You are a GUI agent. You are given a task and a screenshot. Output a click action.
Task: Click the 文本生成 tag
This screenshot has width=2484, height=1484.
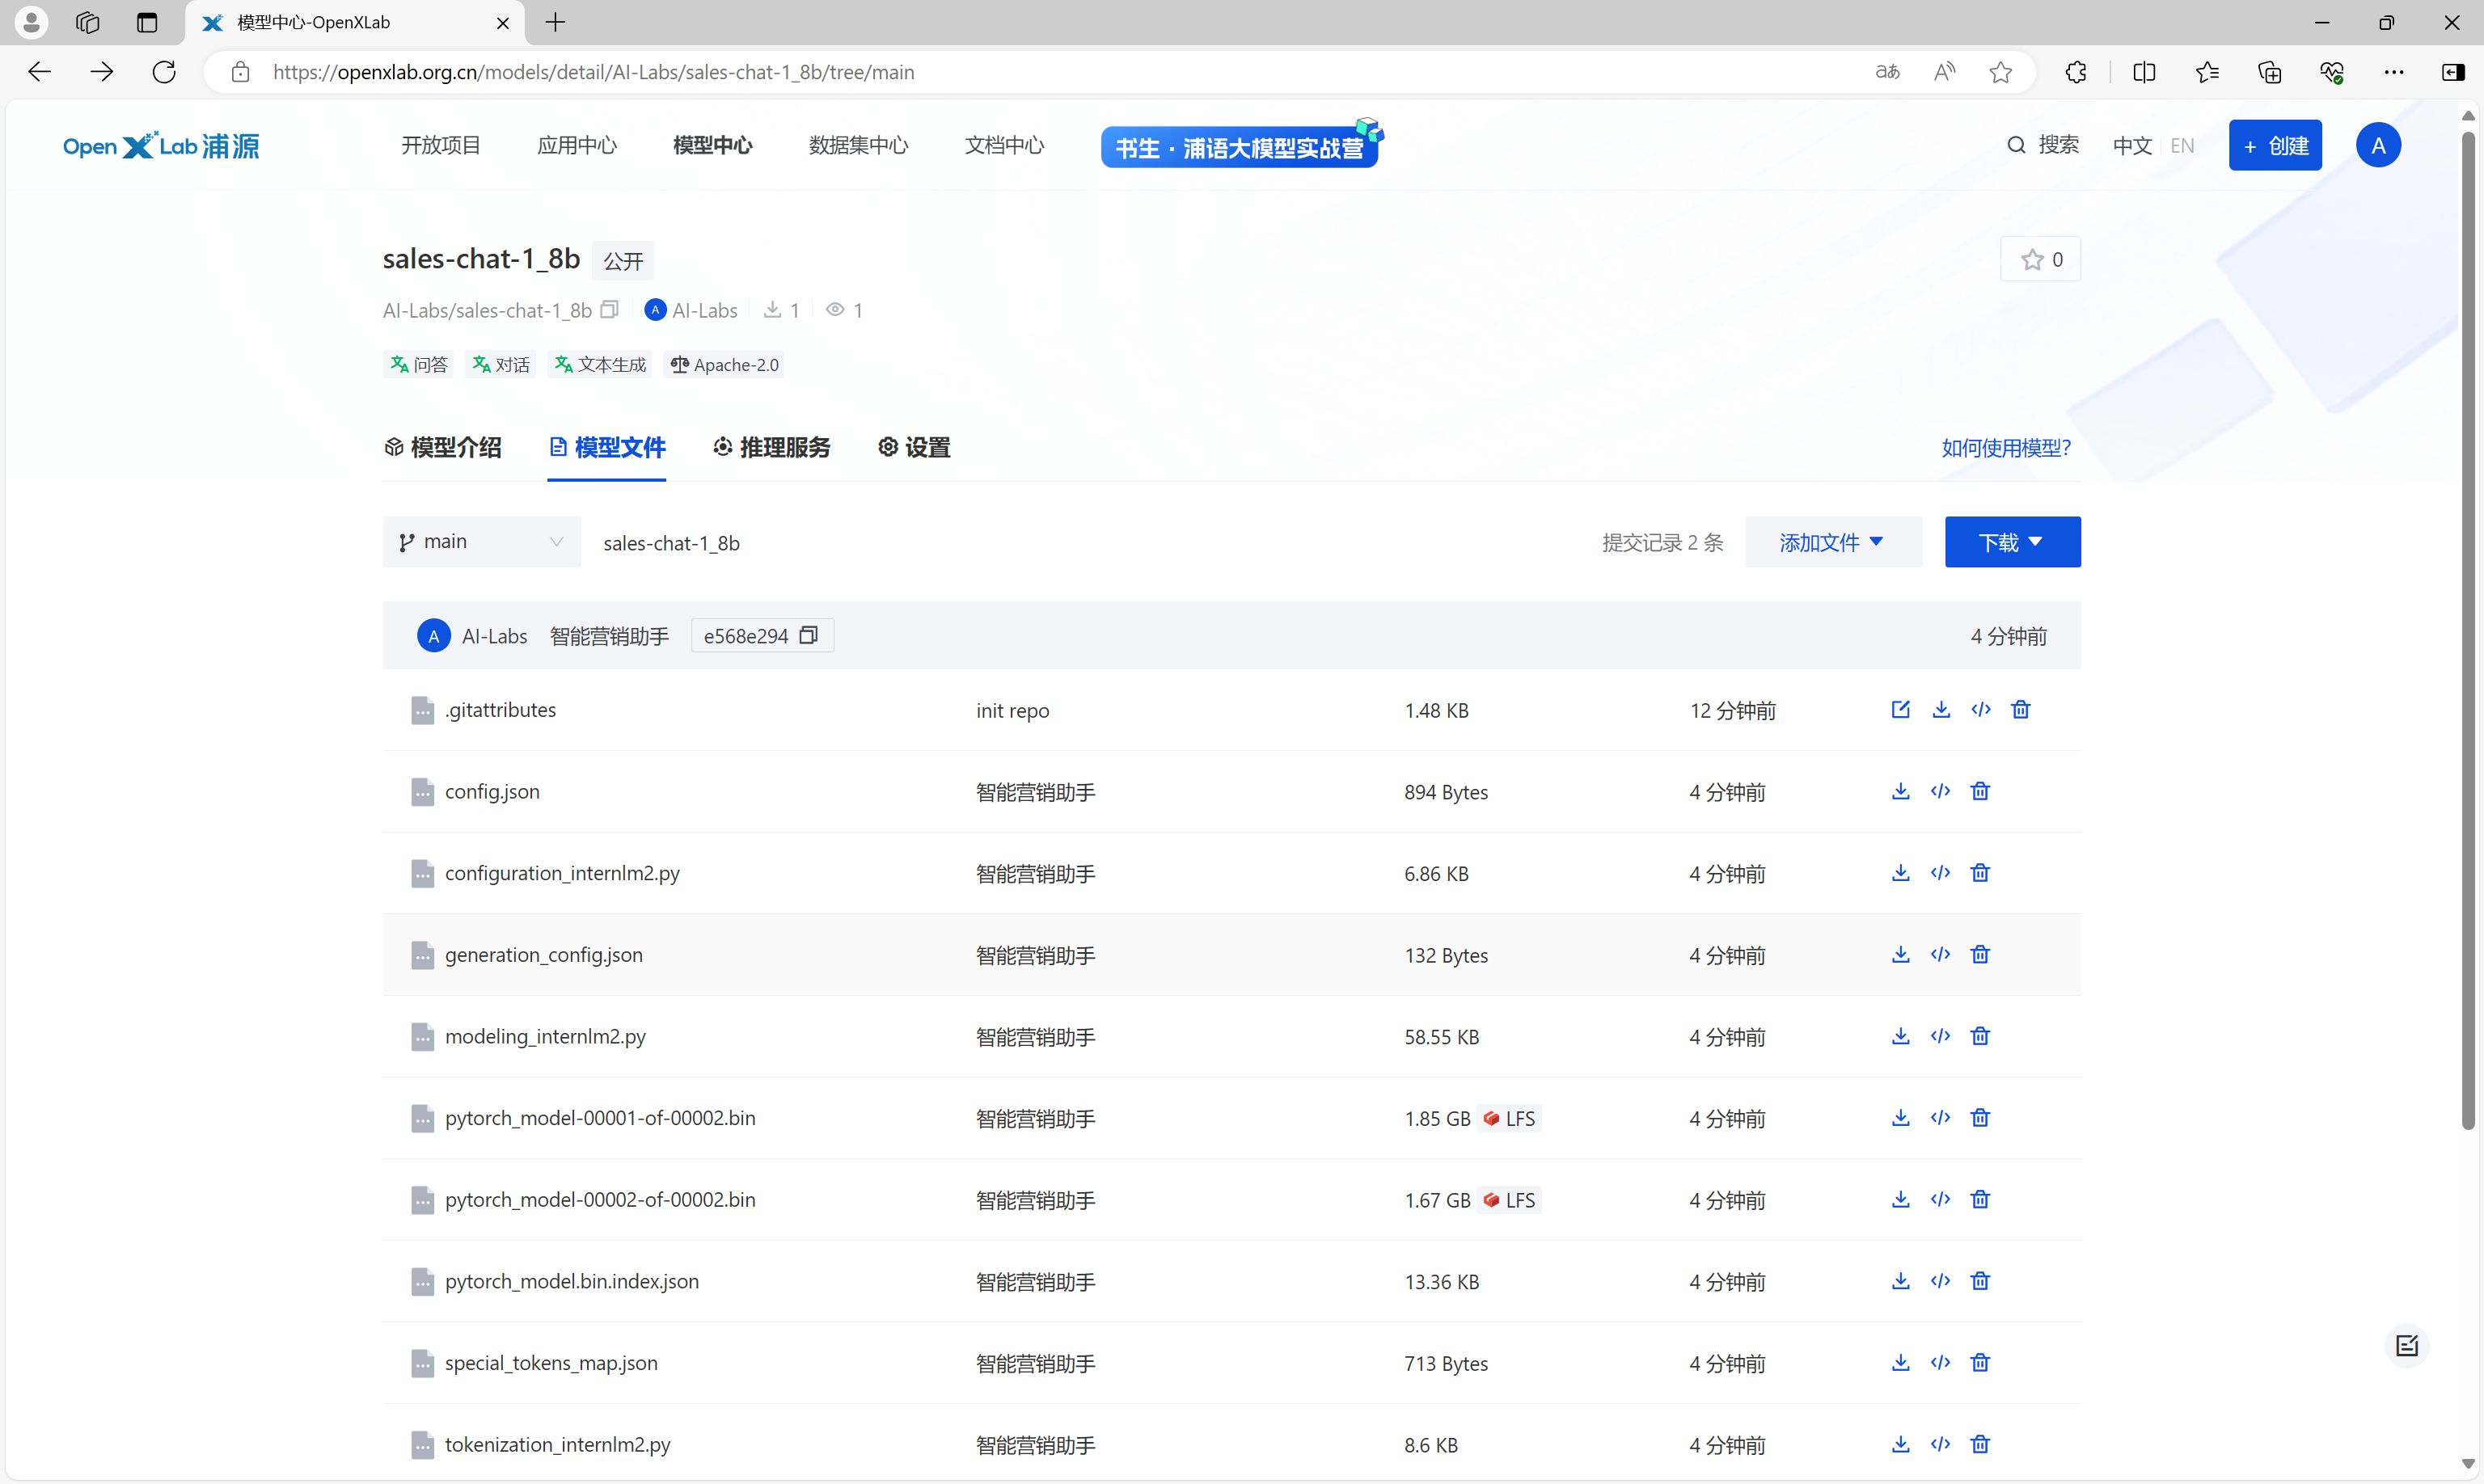600,365
